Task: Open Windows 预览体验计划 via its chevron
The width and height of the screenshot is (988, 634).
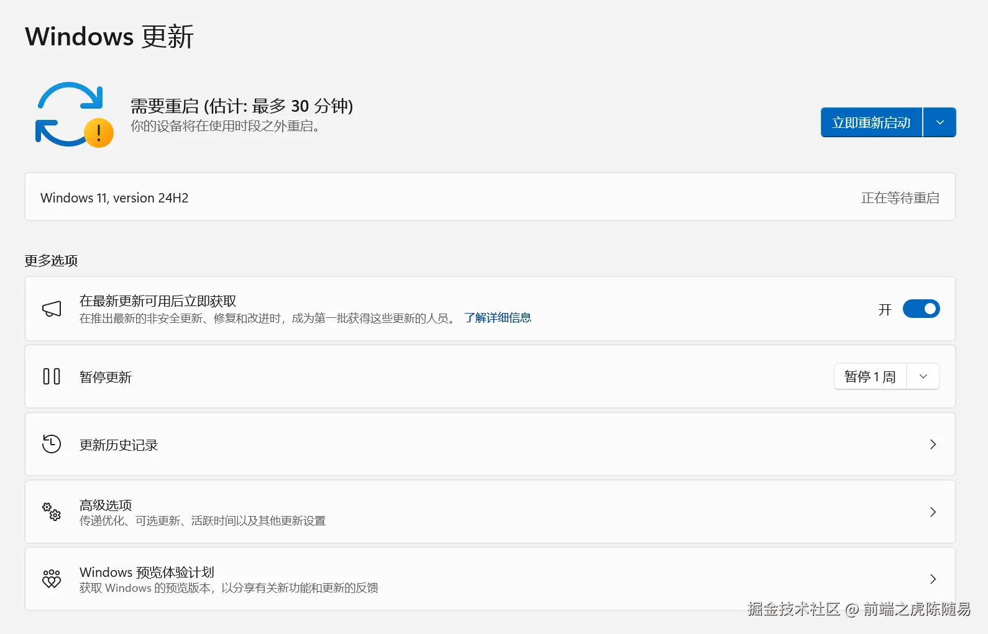Action: point(933,579)
